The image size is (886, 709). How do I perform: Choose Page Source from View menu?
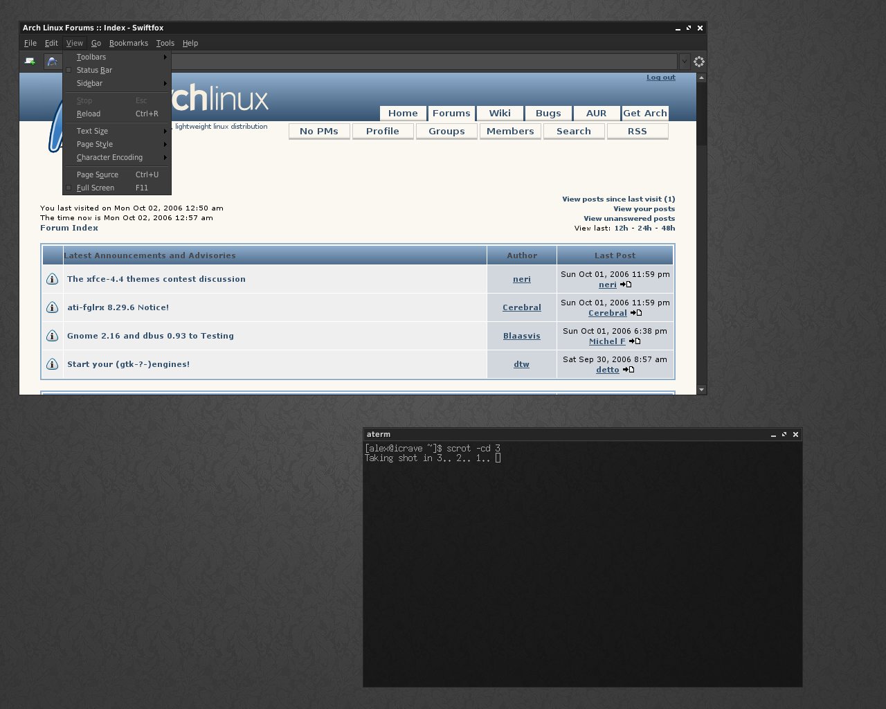coord(117,174)
